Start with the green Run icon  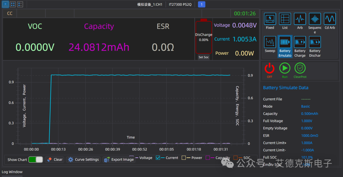point(285,68)
